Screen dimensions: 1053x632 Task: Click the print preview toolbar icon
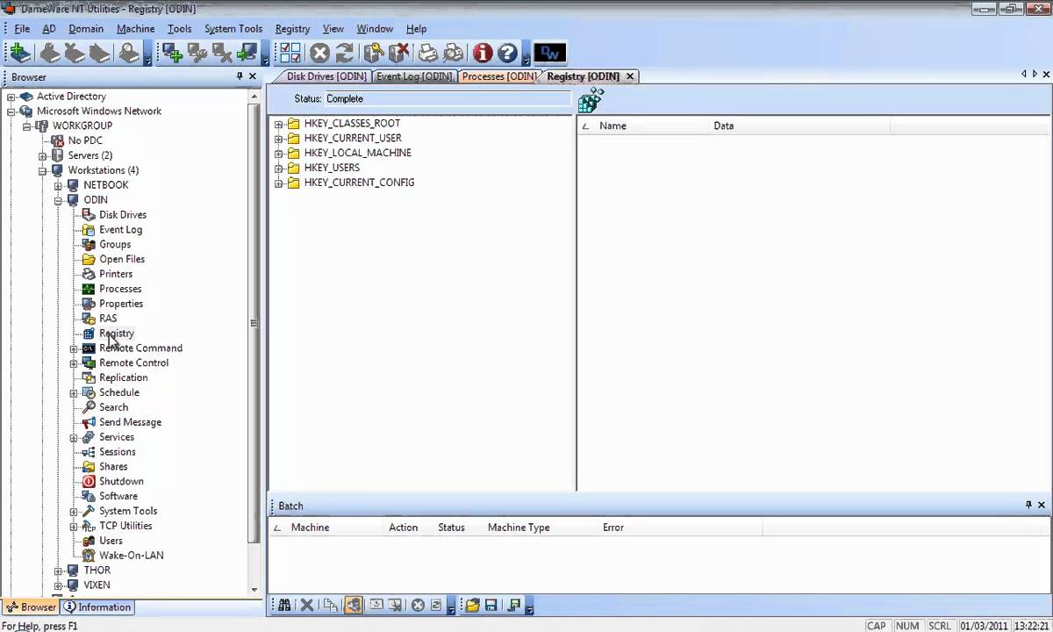point(453,54)
